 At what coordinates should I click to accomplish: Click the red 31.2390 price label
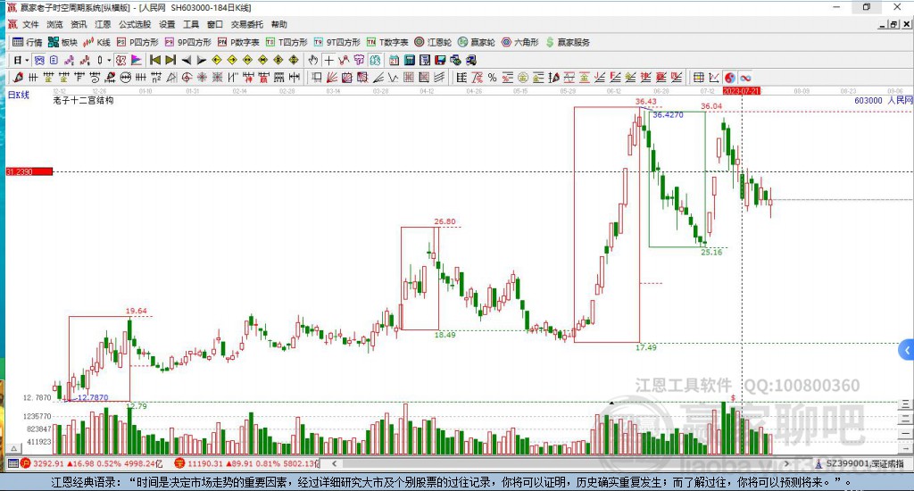click(29, 171)
